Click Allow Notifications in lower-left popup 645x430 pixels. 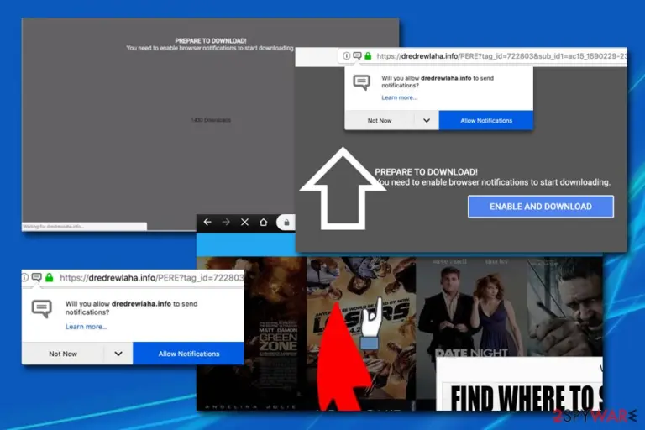tap(188, 354)
